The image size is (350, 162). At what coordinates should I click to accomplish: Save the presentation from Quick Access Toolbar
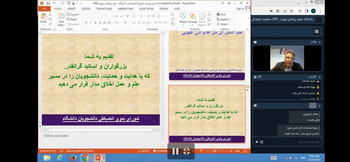48,3
